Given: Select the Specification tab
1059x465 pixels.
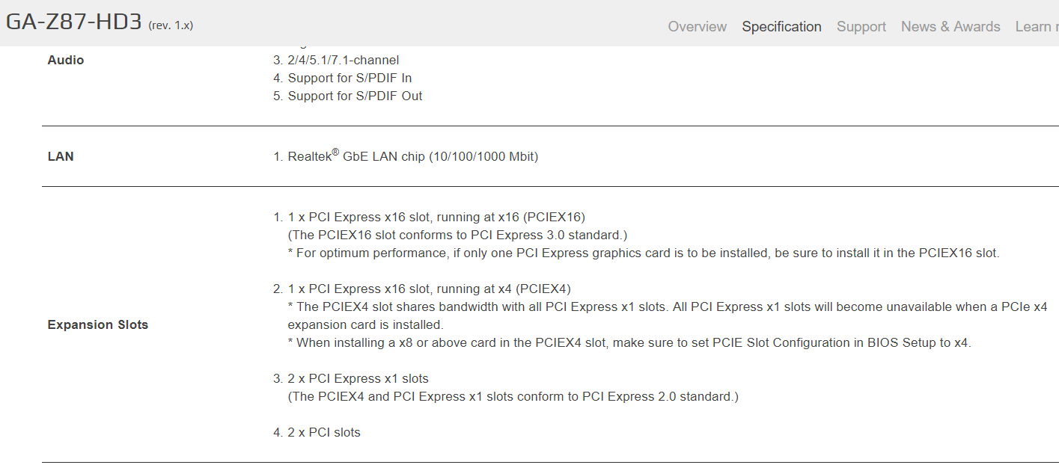Looking at the screenshot, I should pyautogui.click(x=781, y=27).
